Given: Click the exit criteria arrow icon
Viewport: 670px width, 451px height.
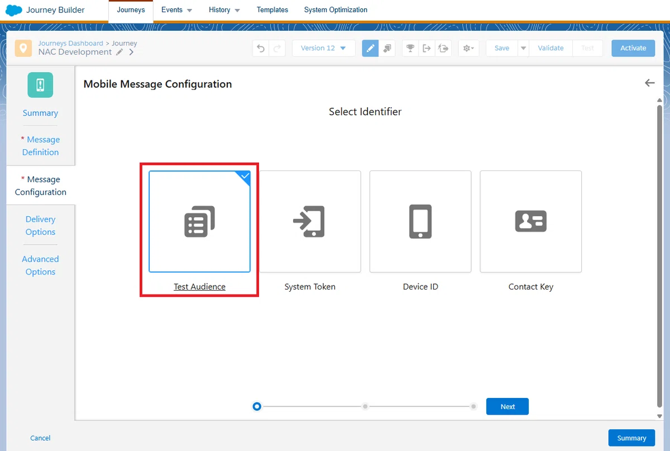Looking at the screenshot, I should pyautogui.click(x=427, y=48).
